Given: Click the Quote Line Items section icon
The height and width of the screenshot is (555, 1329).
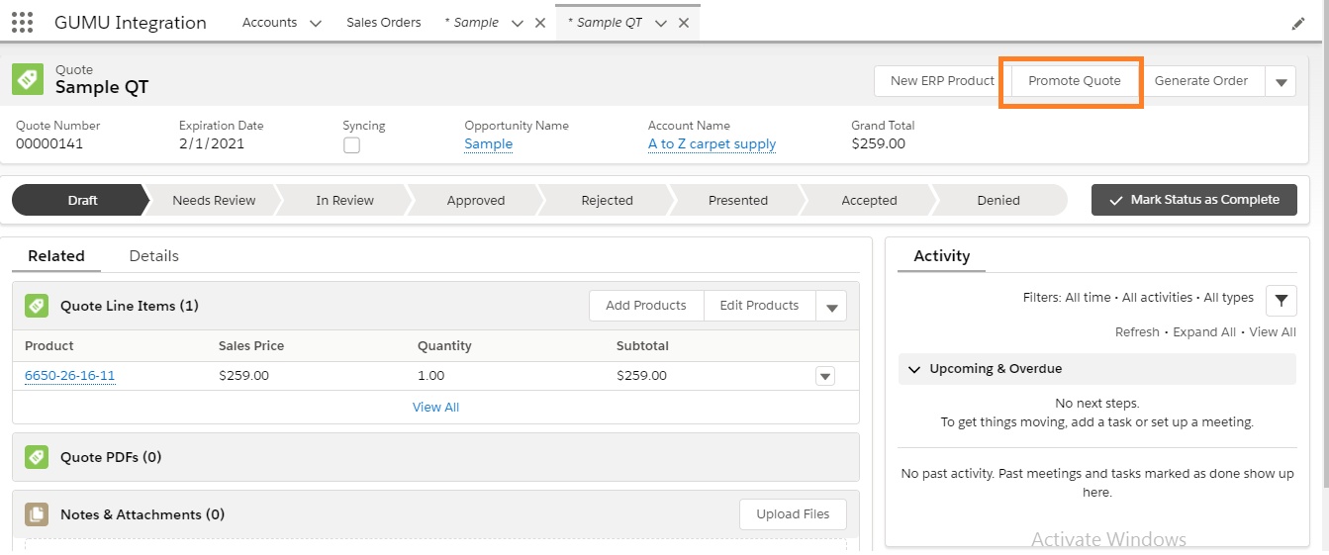Looking at the screenshot, I should coord(37,306).
